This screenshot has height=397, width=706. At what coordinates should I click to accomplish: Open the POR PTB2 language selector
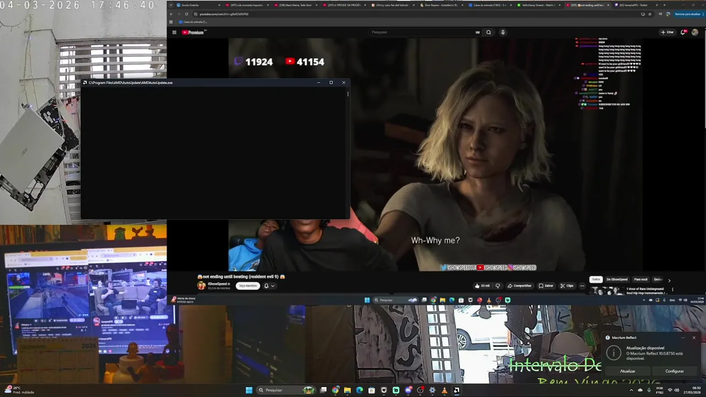[660, 390]
